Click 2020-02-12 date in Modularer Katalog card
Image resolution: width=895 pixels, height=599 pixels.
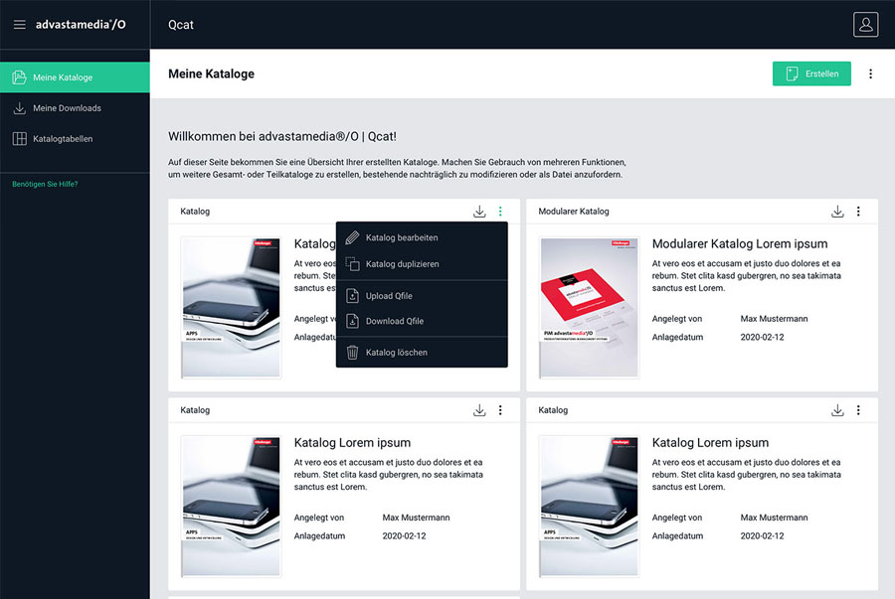[x=762, y=337]
